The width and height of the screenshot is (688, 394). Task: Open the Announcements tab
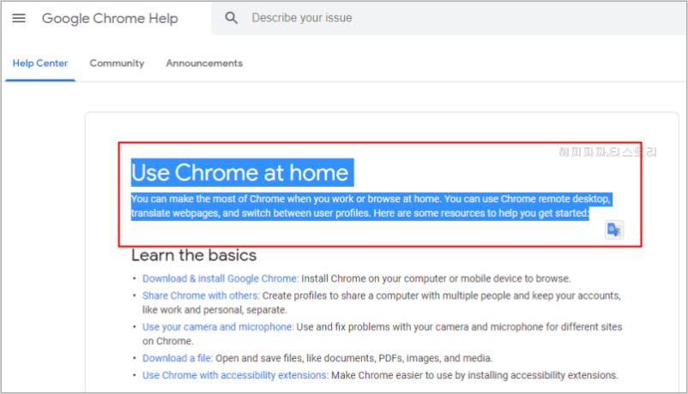(x=204, y=63)
